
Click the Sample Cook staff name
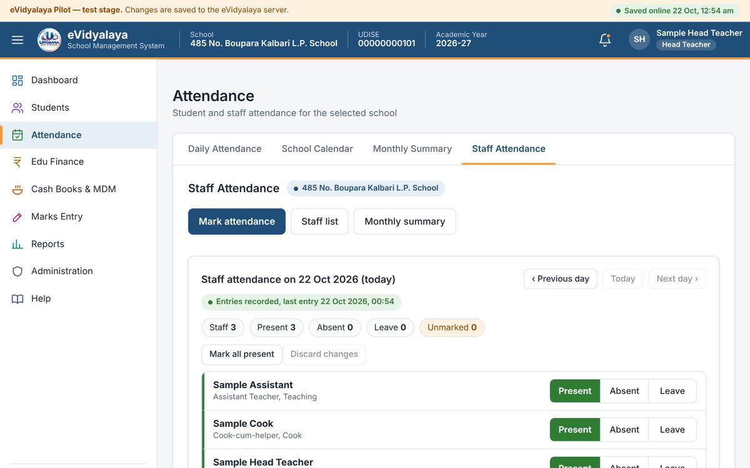coord(243,424)
